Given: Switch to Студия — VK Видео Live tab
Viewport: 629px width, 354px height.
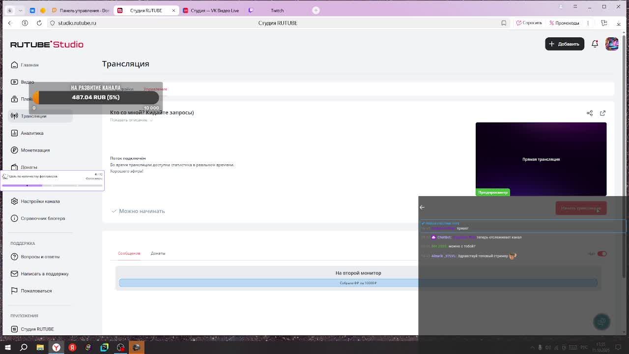Looking at the screenshot, I should tap(211, 10).
